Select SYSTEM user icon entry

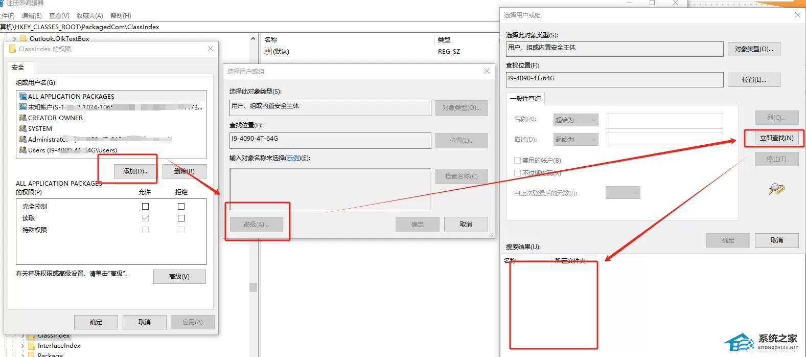tap(22, 128)
